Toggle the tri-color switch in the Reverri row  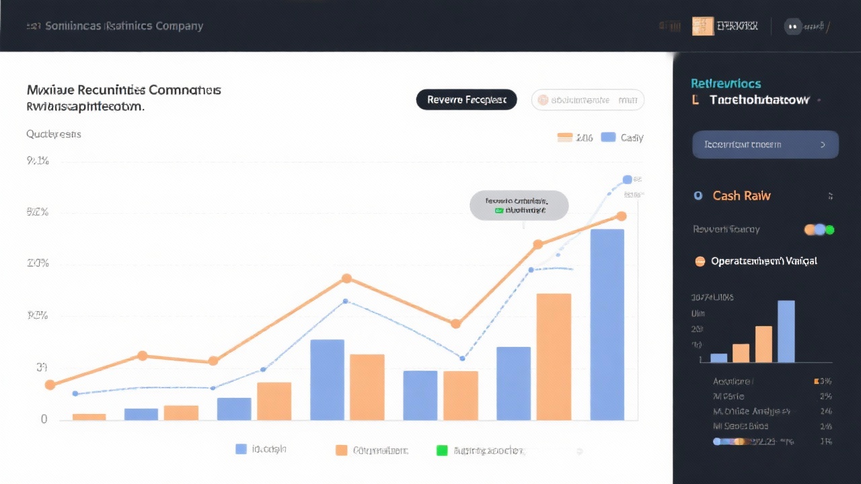(x=819, y=229)
